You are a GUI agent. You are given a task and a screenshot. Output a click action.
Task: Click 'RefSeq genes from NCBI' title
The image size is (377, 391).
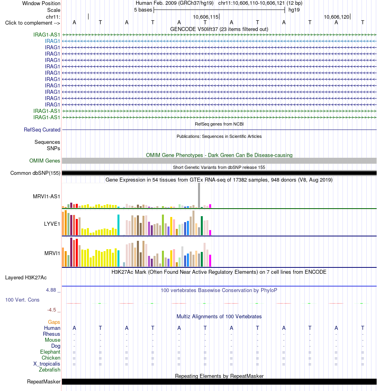[219, 124]
